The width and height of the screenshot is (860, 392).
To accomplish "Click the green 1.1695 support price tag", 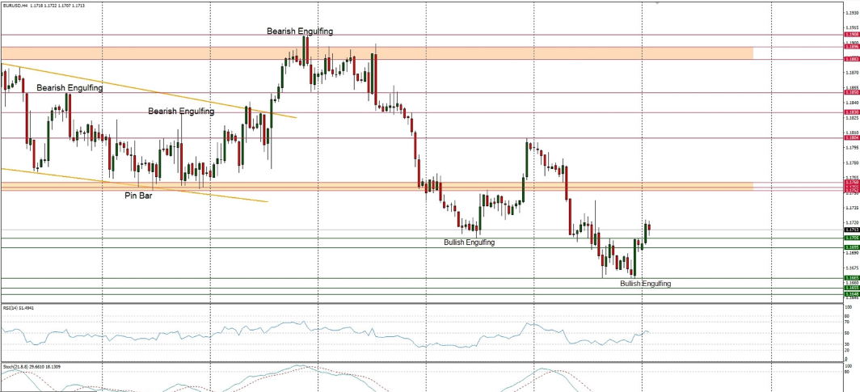I will click(850, 247).
